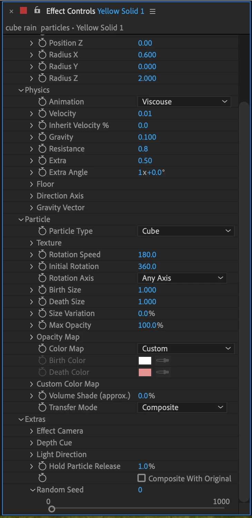252x518 pixels.
Task: Click the Gravity stopwatch icon
Action: pyautogui.click(x=42, y=137)
